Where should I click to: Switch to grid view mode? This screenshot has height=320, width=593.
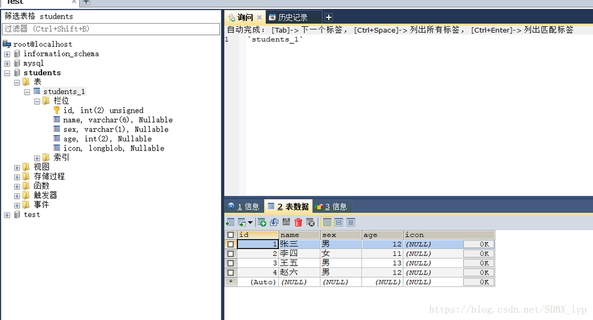click(x=327, y=223)
